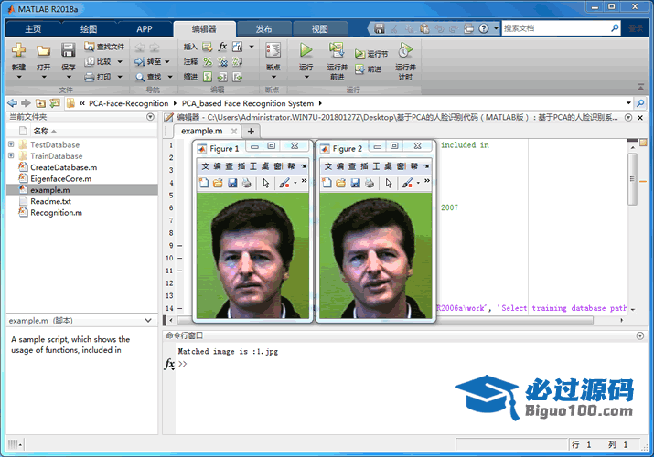The width and height of the screenshot is (654, 457).
Task: Select Recognition.m in the file list
Action: pos(56,213)
